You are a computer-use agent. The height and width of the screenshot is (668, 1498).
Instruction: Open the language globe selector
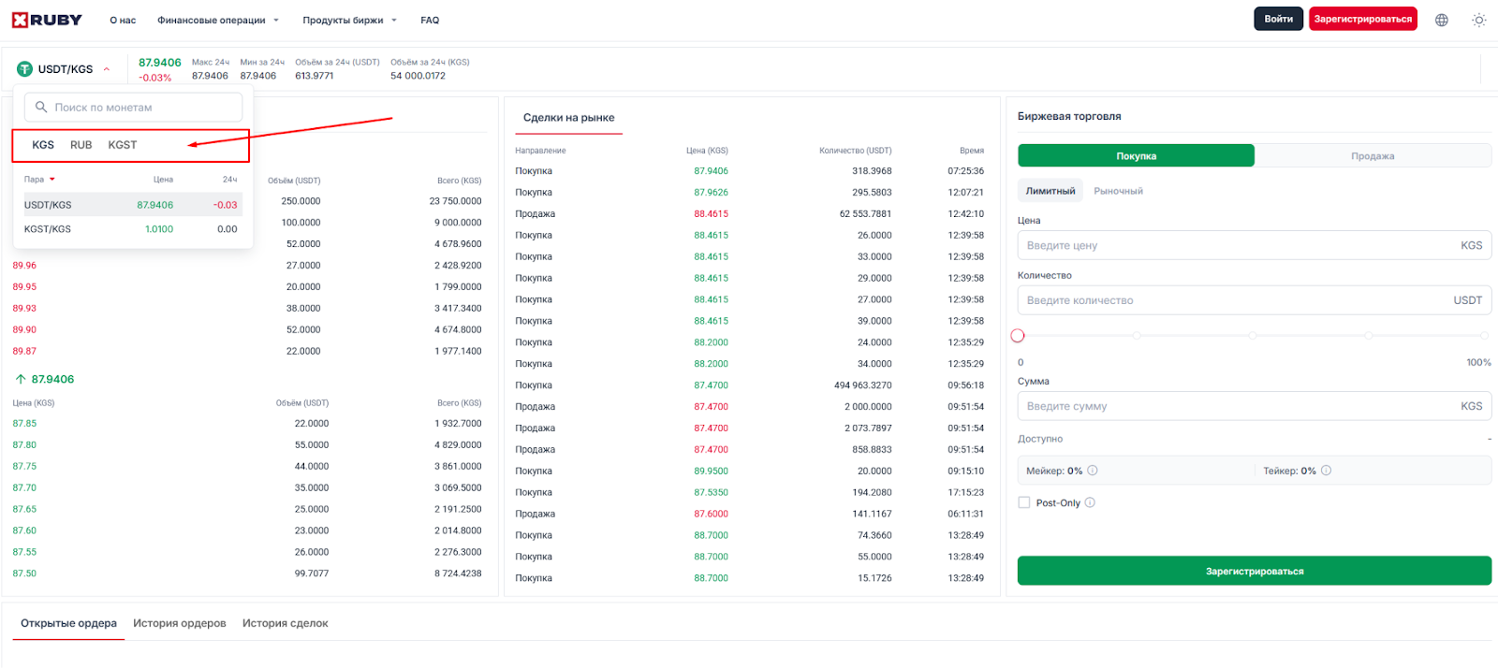[1442, 20]
